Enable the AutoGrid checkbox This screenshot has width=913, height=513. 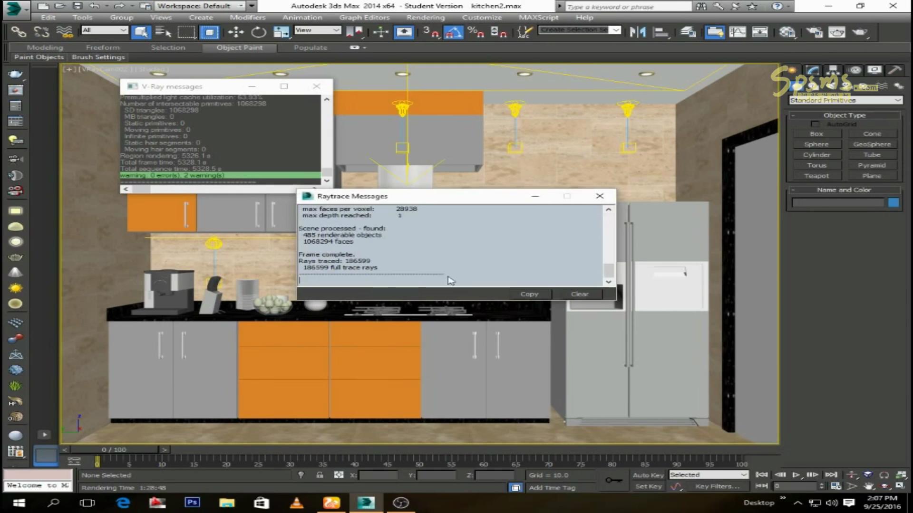[x=815, y=124]
